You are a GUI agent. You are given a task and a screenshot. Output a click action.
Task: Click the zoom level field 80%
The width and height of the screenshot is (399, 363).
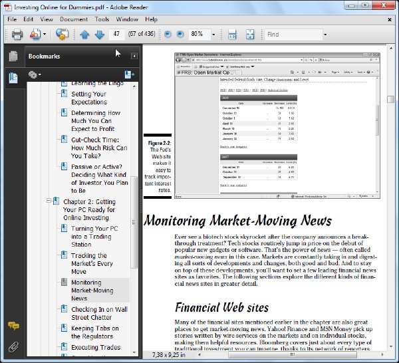pos(199,34)
